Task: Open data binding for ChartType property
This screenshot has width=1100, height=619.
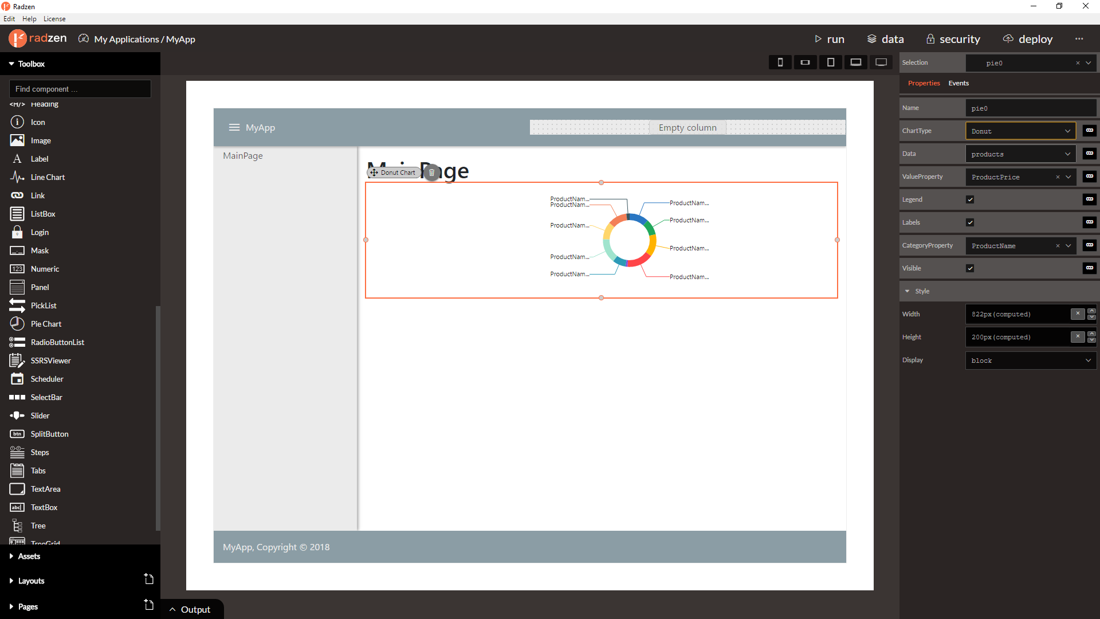Action: pos(1090,131)
